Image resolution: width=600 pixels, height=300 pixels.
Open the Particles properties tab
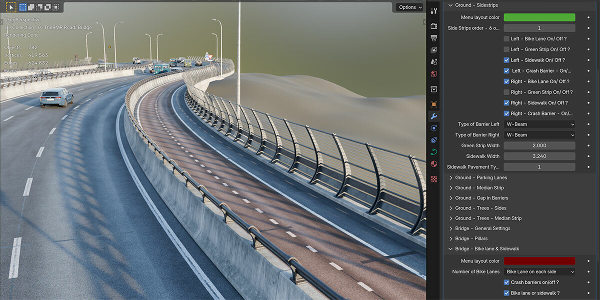433,128
